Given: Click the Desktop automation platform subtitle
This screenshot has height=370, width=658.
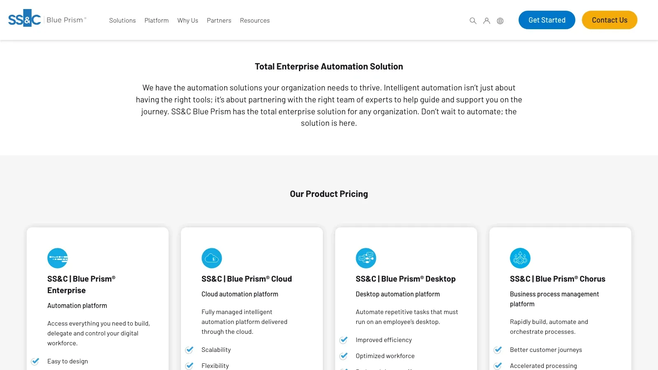Looking at the screenshot, I should pos(398,294).
